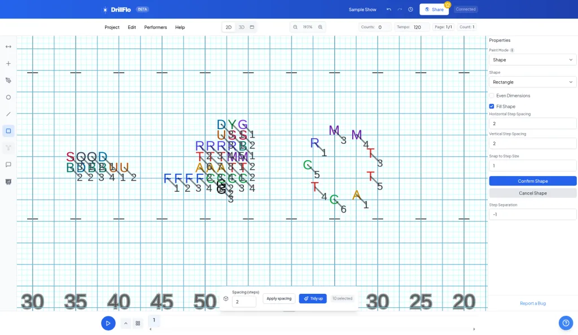This screenshot has width=578, height=335.
Task: Click the Count: 1 indicator
Action: click(x=467, y=27)
